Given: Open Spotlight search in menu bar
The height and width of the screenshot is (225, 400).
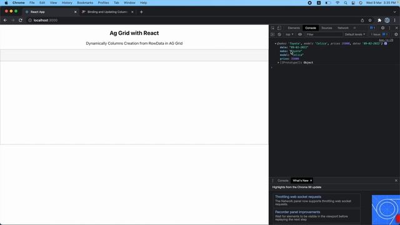Looking at the screenshot, I should point(346,2).
